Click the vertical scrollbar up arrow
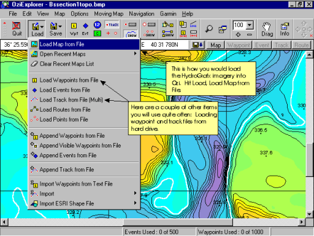This screenshot has height=236, width=314. tap(309, 55)
